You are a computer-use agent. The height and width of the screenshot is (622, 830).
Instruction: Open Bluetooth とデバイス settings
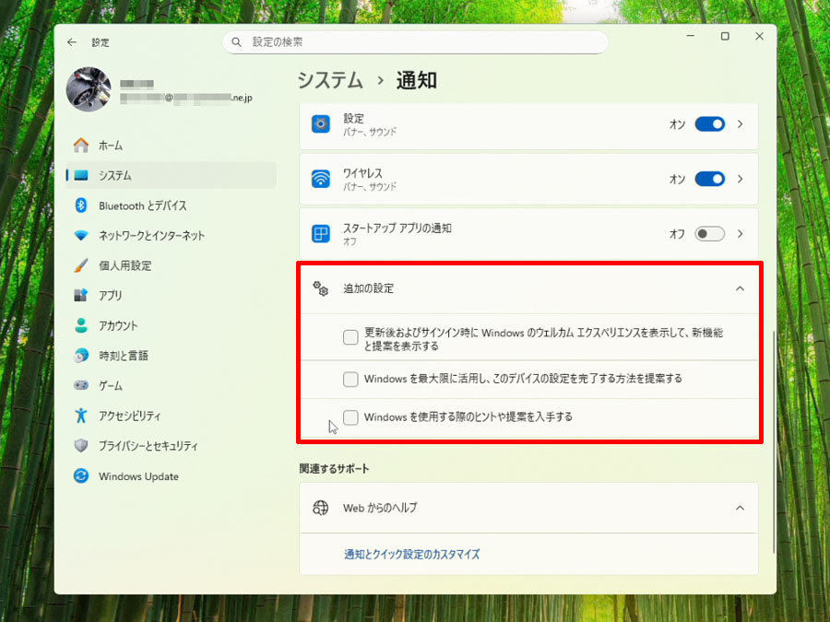171,205
